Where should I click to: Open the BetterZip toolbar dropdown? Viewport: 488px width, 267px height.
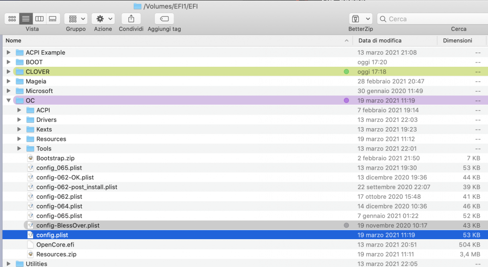[361, 19]
